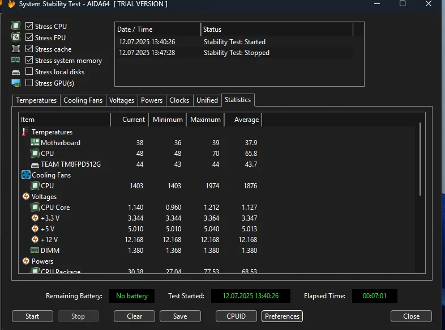Viewport: 445px width, 330px height.
Task: Click the CPU fan maximum value 1974
Action: [x=212, y=186]
